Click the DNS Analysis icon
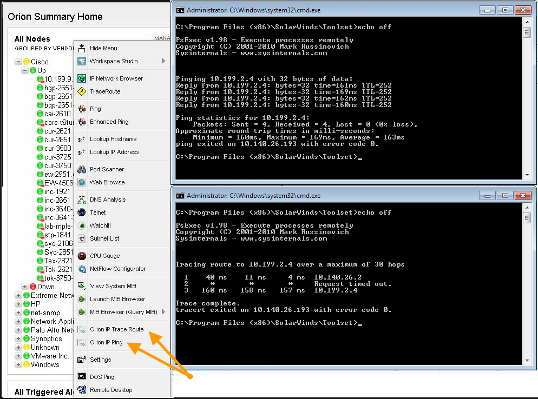 pos(82,199)
